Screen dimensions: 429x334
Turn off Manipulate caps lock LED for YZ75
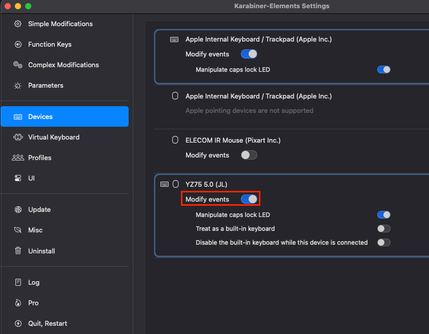[x=383, y=214]
